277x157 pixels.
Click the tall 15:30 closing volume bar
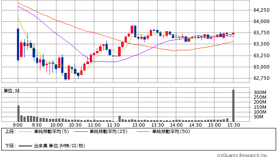[233, 106]
